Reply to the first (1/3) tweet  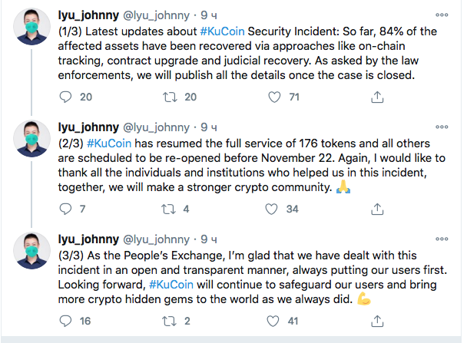[65, 97]
